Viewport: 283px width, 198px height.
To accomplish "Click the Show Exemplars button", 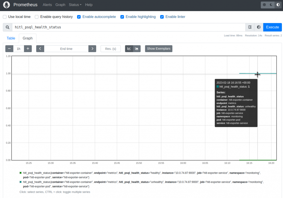I will point(159,49).
